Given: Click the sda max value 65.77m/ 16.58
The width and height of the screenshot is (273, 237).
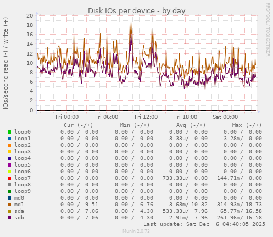Looking at the screenshot, I should 241,211.
